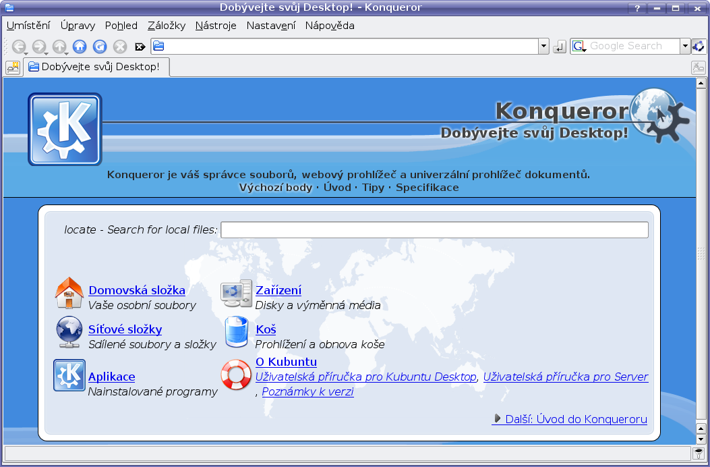The width and height of the screenshot is (710, 467).
Task: Click the scrollbar down arrow
Action: click(701, 439)
